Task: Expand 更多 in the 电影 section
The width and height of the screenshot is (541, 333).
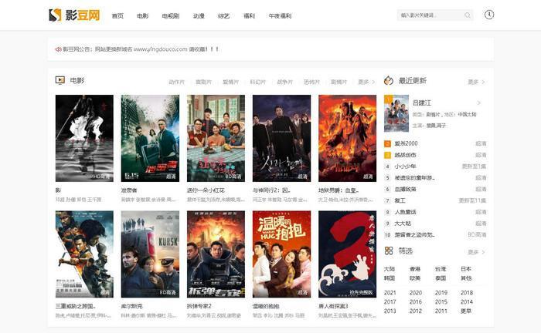Action: click(366, 82)
